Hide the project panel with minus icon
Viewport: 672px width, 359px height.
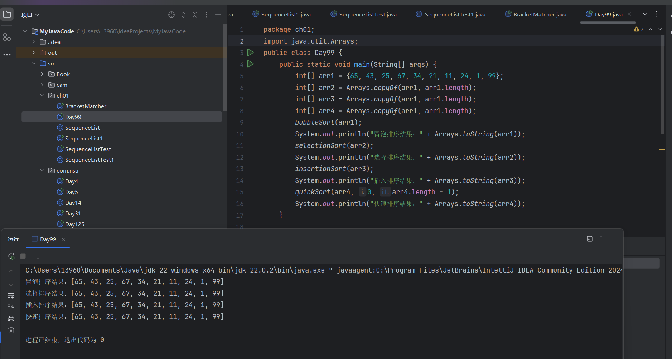pyautogui.click(x=218, y=15)
